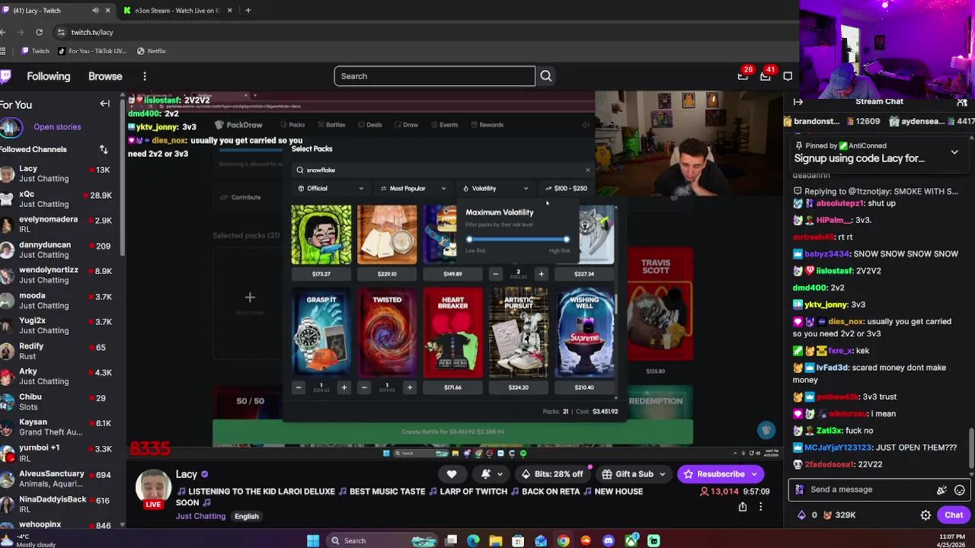Open Twitch notifications bell with 41 badge
Screen dimensions: 975x548
coord(765,76)
